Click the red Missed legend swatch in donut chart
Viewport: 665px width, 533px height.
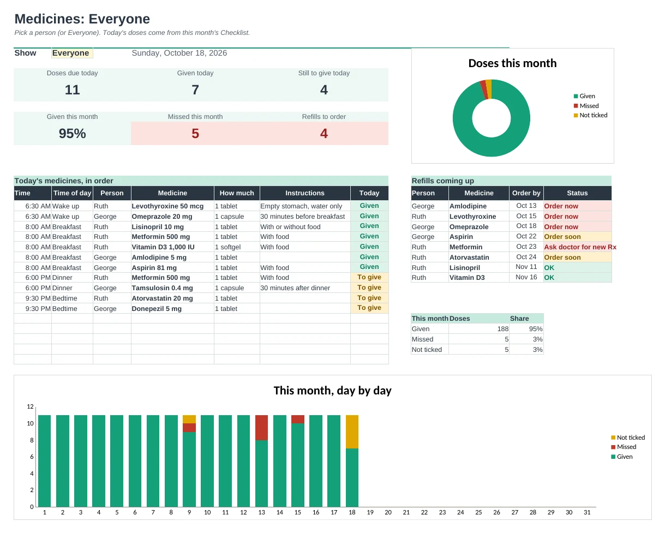(576, 106)
